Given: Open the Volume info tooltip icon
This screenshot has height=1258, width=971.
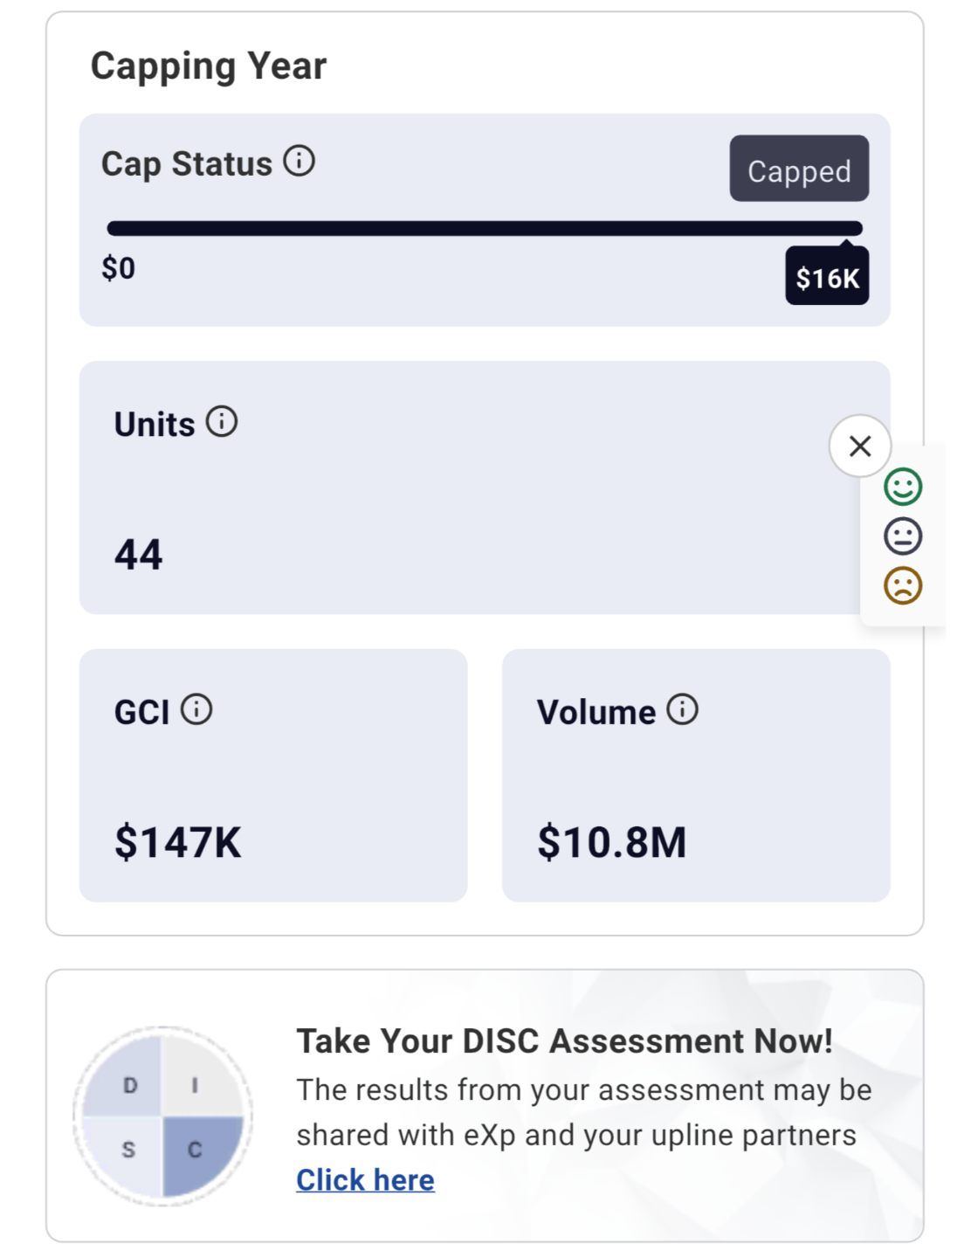Looking at the screenshot, I should pos(682,709).
